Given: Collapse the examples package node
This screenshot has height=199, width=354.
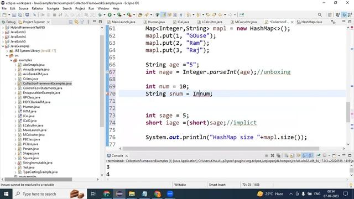Looking at the screenshot, I should coord(11,60).
